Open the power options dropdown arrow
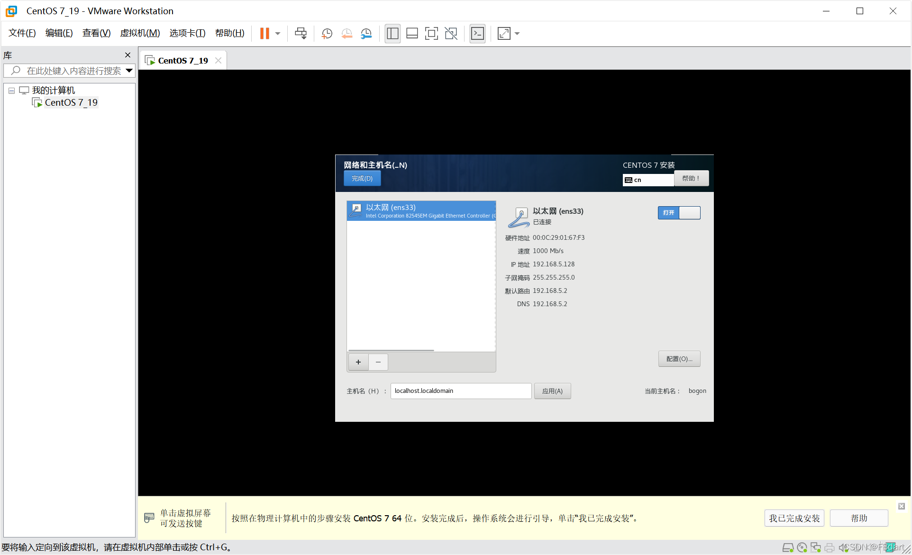The image size is (912, 555). pyautogui.click(x=278, y=34)
